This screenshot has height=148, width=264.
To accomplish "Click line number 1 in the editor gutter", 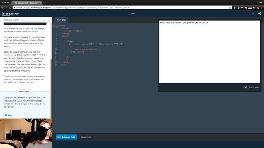I will [57, 25].
